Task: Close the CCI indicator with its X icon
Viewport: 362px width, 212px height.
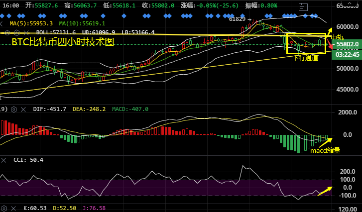Action: point(4,160)
